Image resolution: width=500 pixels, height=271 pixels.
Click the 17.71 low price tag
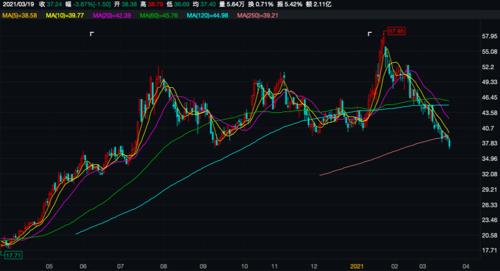(x=13, y=256)
